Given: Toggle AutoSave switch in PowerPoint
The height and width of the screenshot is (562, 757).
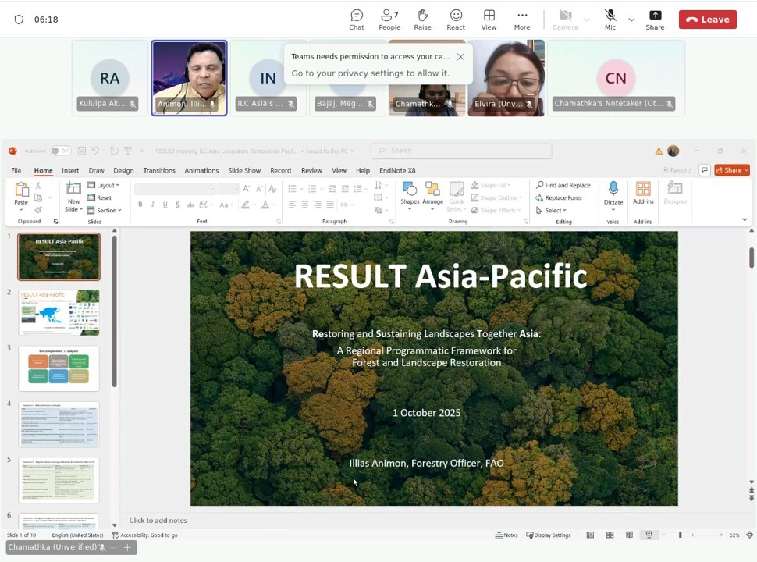Looking at the screenshot, I should 60,151.
